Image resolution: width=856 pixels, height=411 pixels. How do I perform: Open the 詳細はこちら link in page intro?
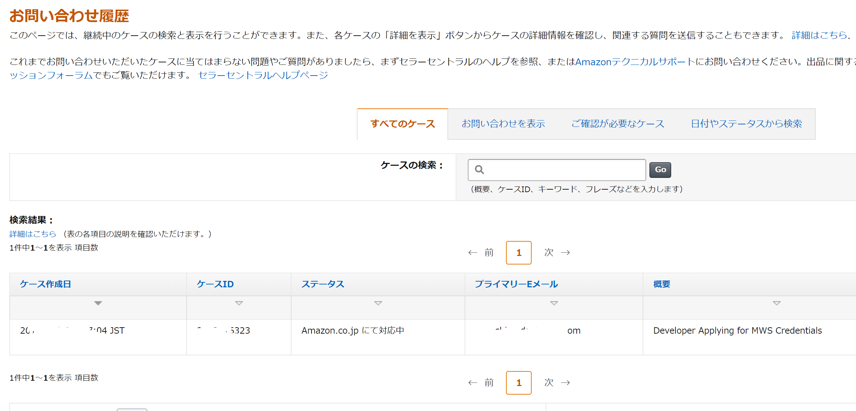(x=819, y=35)
